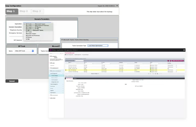Click the System monitor icon in sidebar
The width and height of the screenshot is (196, 127).
(x=50, y=98)
